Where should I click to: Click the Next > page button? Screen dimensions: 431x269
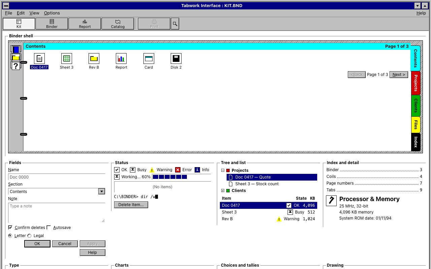(399, 75)
